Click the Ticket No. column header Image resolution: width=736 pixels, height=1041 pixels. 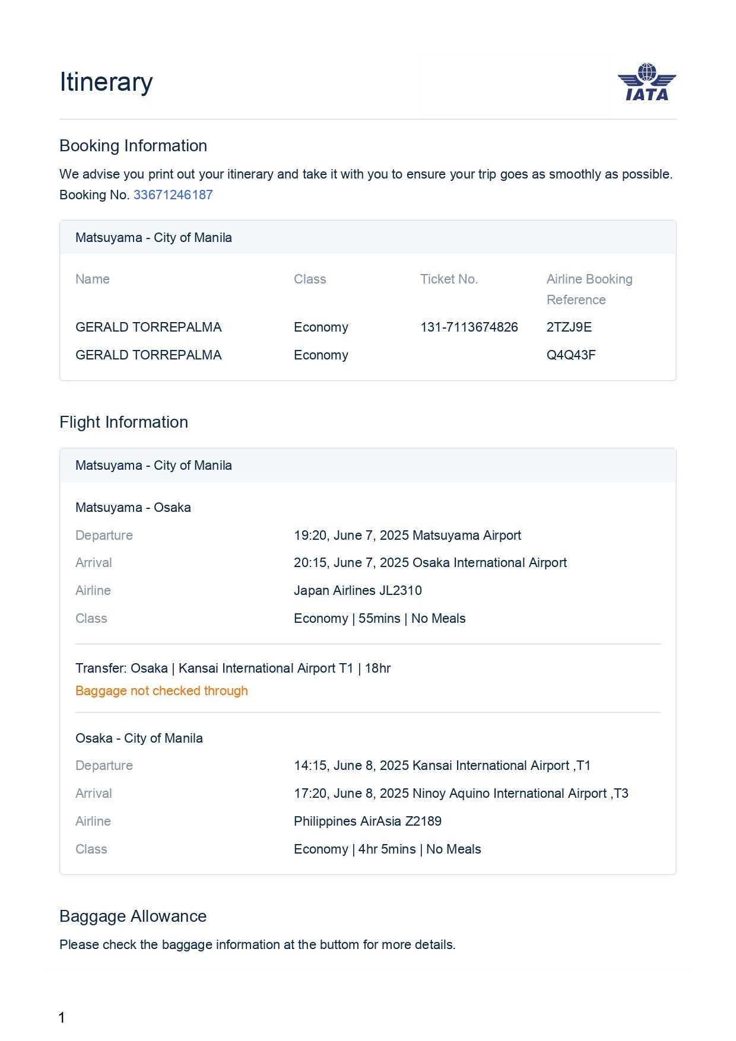(x=449, y=279)
